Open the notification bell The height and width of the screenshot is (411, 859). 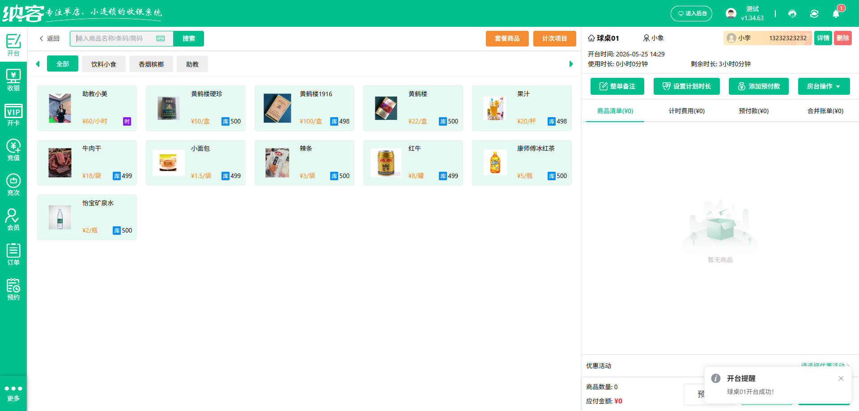click(836, 13)
